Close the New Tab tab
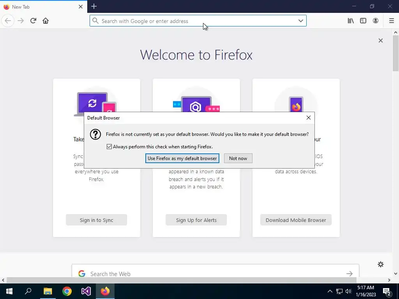Screen dimensions: 399x299 81,7
